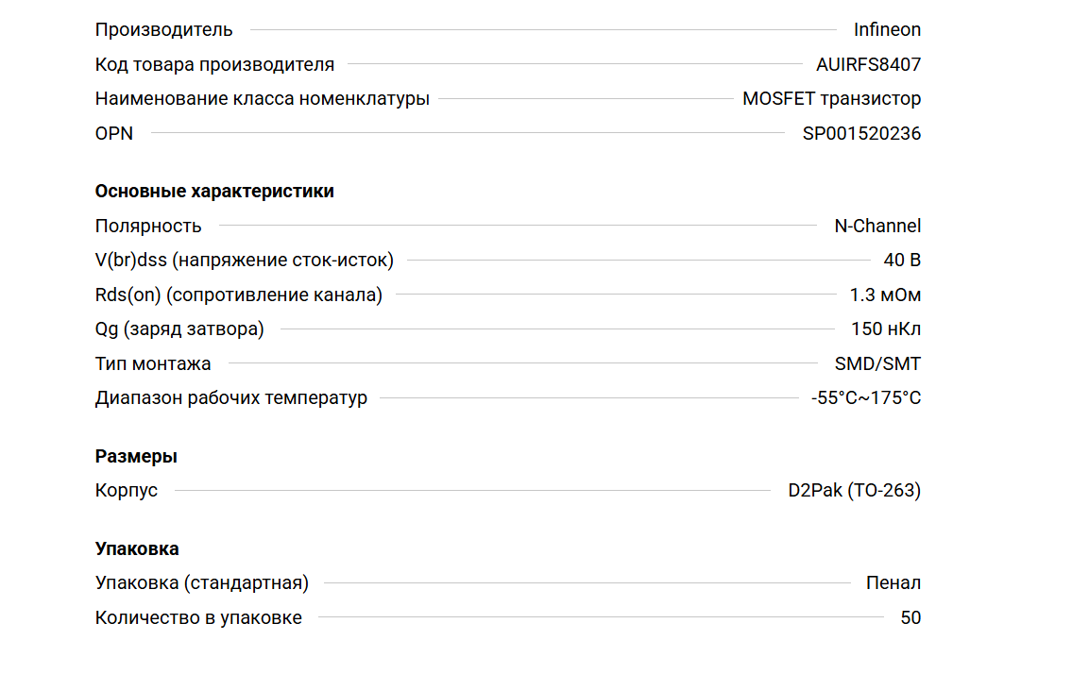Screen dimensions: 1072x674
Task: Select the AUIRFS8407 part number text
Action: pyautogui.click(x=868, y=65)
